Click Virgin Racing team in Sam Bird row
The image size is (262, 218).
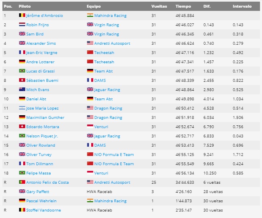click(x=107, y=34)
